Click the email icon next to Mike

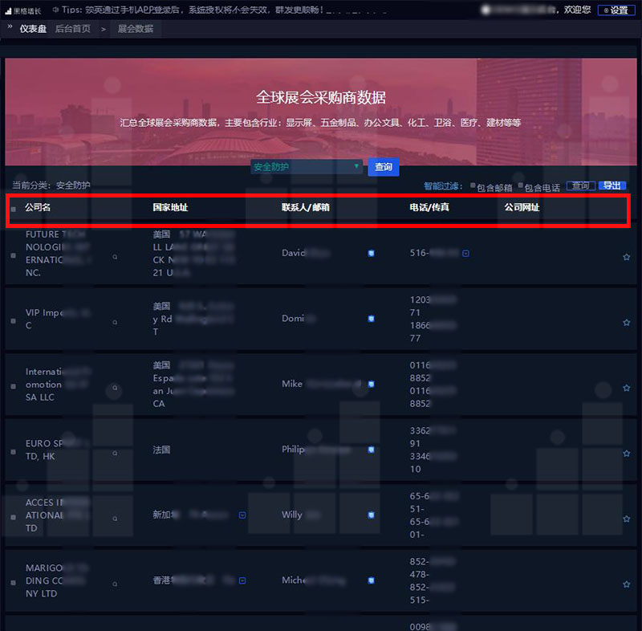pyautogui.click(x=371, y=384)
